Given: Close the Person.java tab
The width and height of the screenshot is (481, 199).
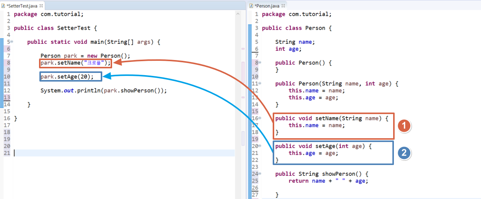Looking at the screenshot, I should tap(283, 6).
